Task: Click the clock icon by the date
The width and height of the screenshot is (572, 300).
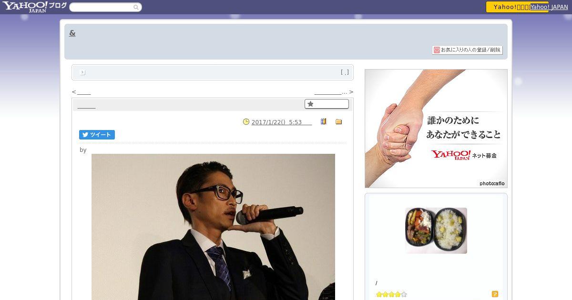Action: point(246,122)
